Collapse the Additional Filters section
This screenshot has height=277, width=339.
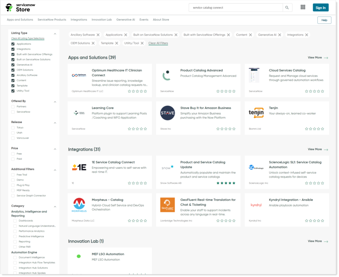(x=55, y=170)
